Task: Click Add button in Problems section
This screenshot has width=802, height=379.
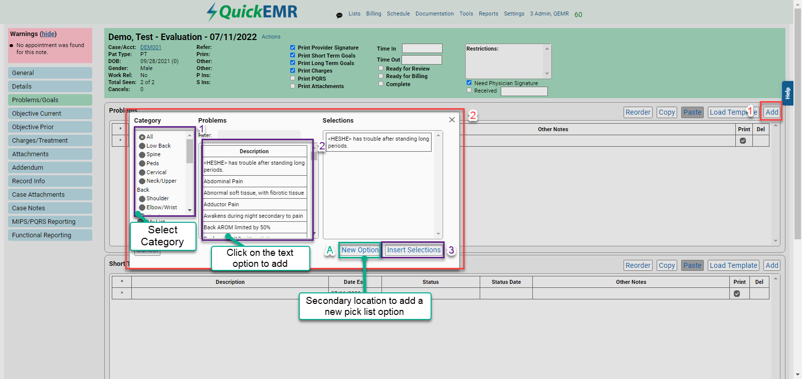Action: (772, 112)
